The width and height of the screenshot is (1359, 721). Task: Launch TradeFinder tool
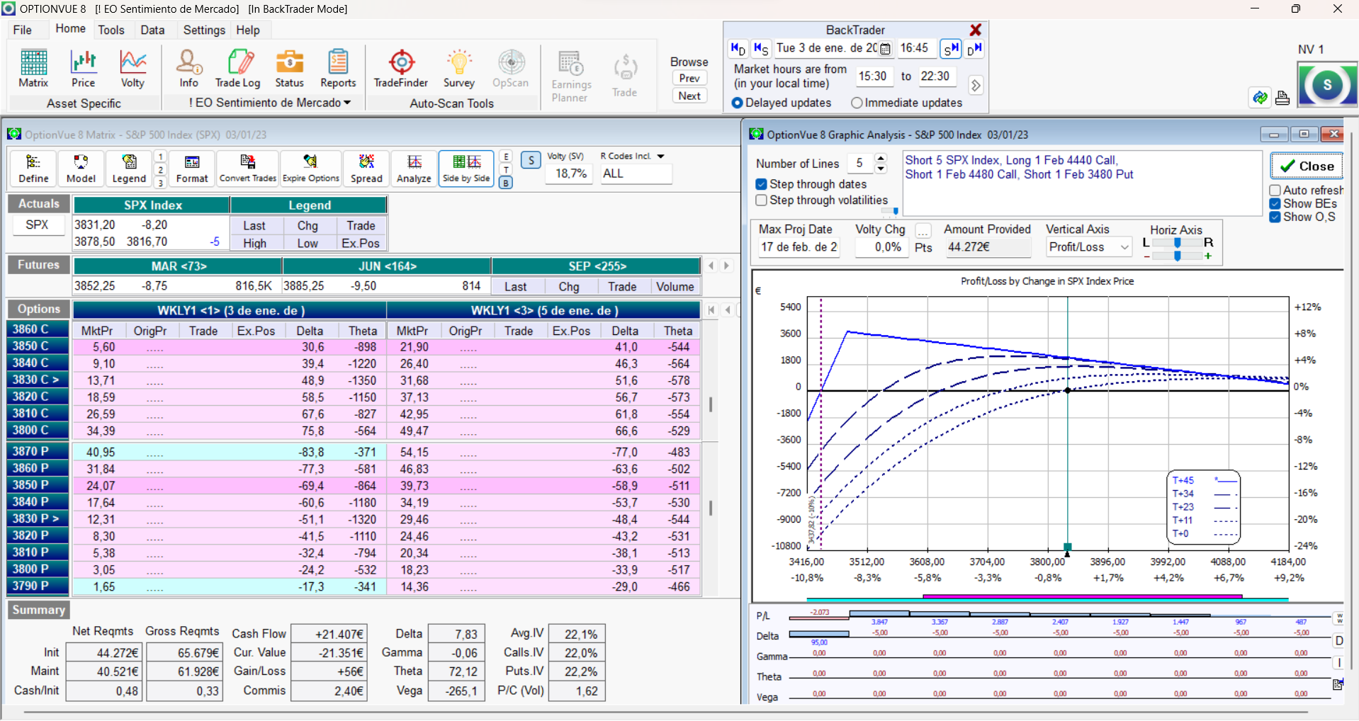pos(401,69)
